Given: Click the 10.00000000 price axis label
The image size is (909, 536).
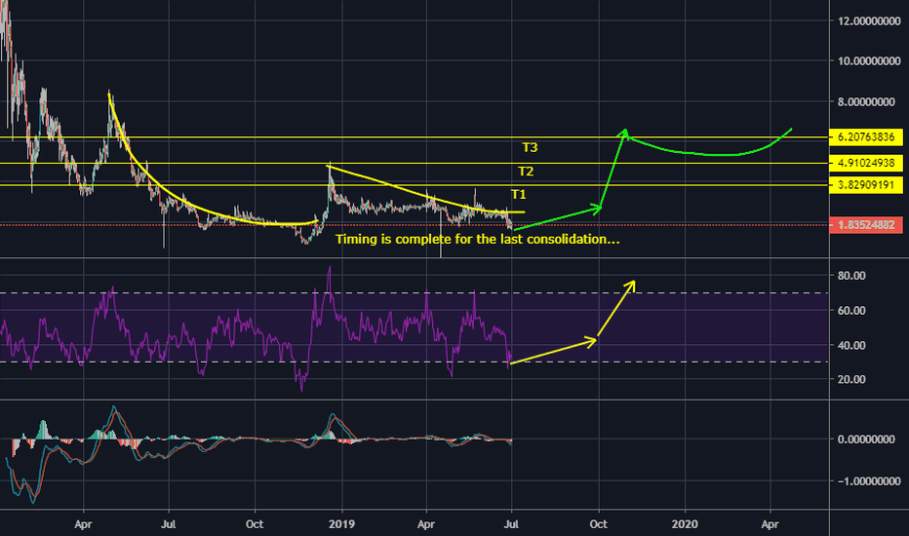Looking at the screenshot, I should click(869, 60).
